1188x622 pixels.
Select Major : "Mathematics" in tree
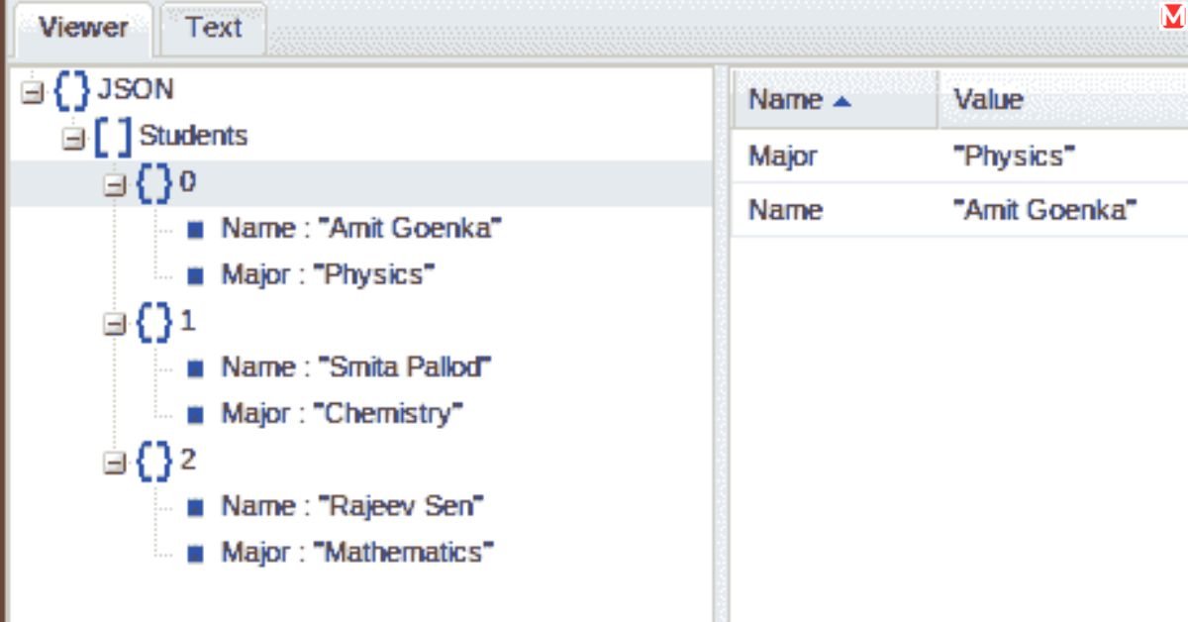356,552
